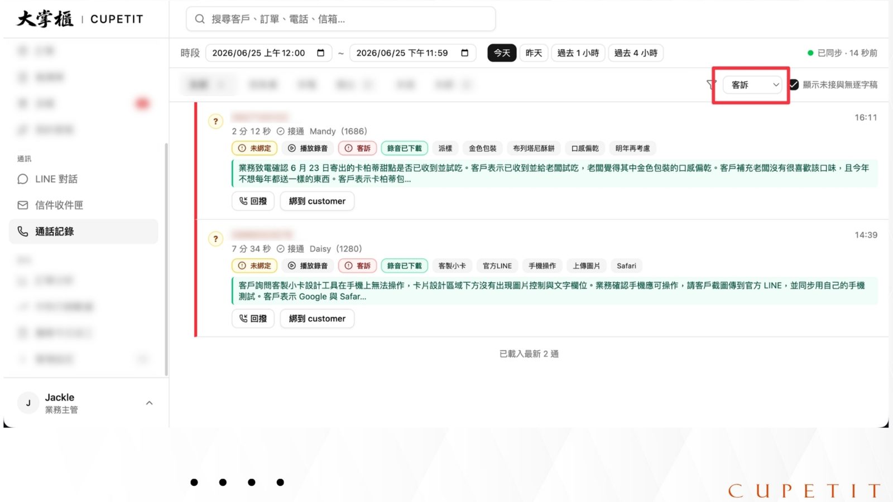The image size is (893, 502).
Task: Click 錄音已下載 tag on Daisy call
Action: point(405,266)
